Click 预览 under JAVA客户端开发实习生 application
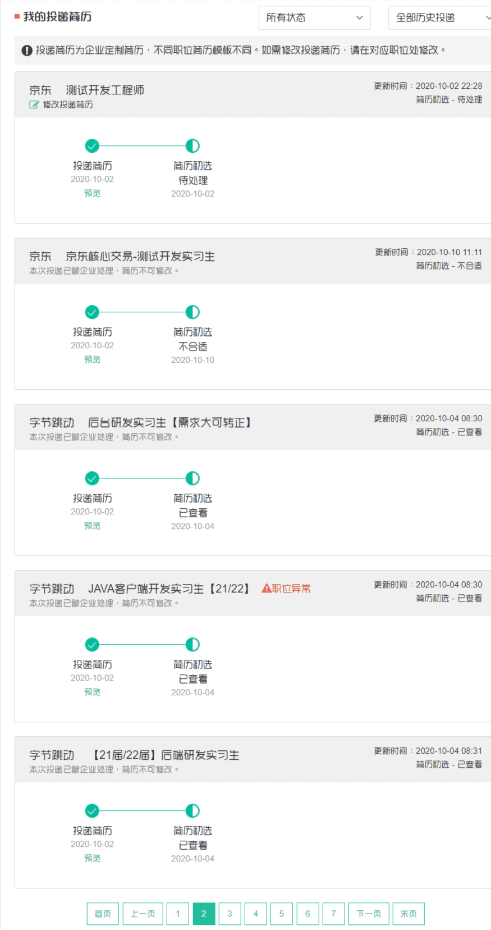 (x=92, y=692)
